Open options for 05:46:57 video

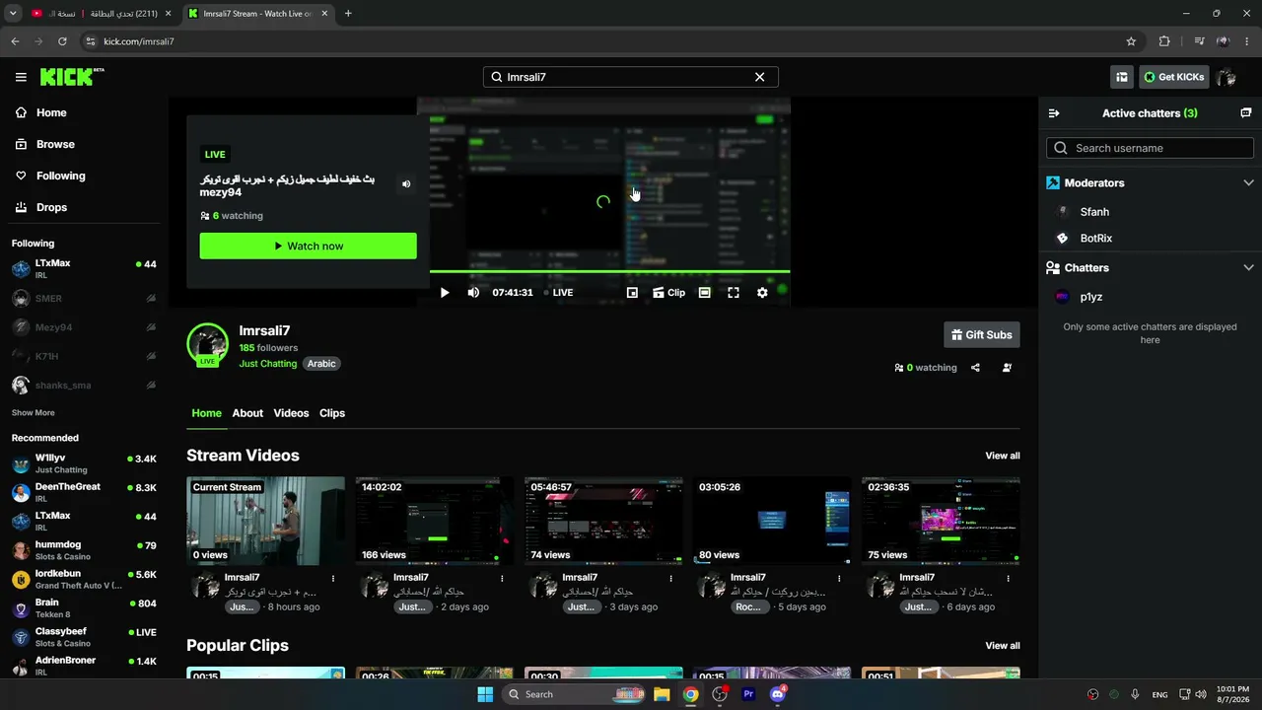pyautogui.click(x=671, y=579)
